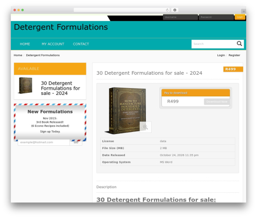Click the New Formulations heading

tap(50, 112)
